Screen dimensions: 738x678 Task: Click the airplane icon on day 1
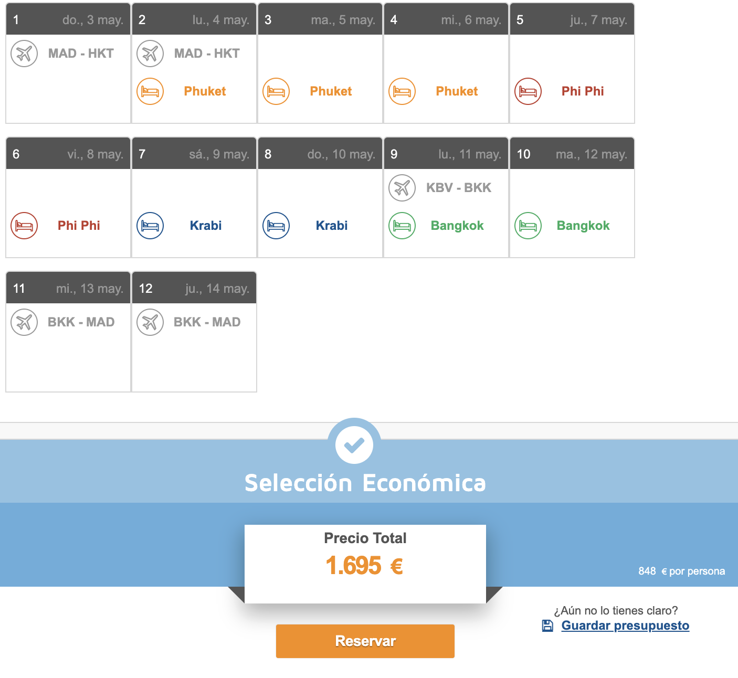pyautogui.click(x=24, y=54)
